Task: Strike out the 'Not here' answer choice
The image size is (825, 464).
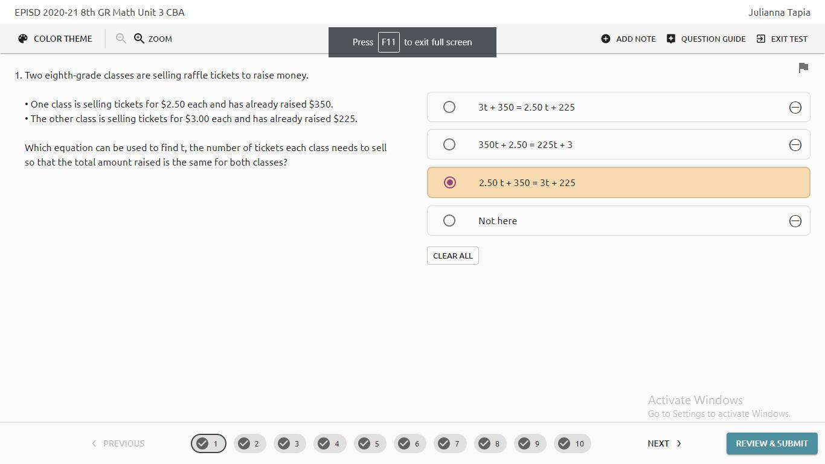Action: click(x=795, y=221)
